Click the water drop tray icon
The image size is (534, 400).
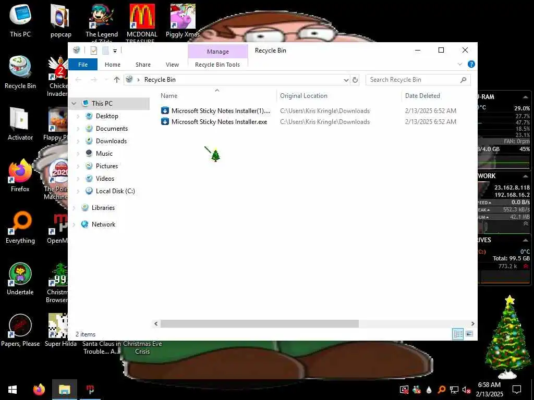(429, 390)
